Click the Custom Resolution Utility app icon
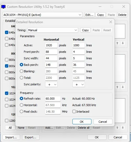The image size is (131, 142). [x=3, y=7]
